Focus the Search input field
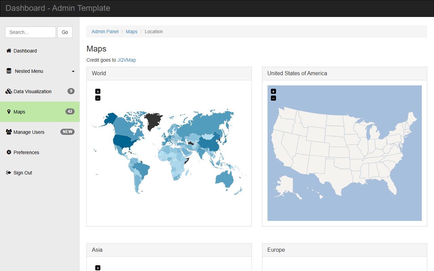 point(31,32)
